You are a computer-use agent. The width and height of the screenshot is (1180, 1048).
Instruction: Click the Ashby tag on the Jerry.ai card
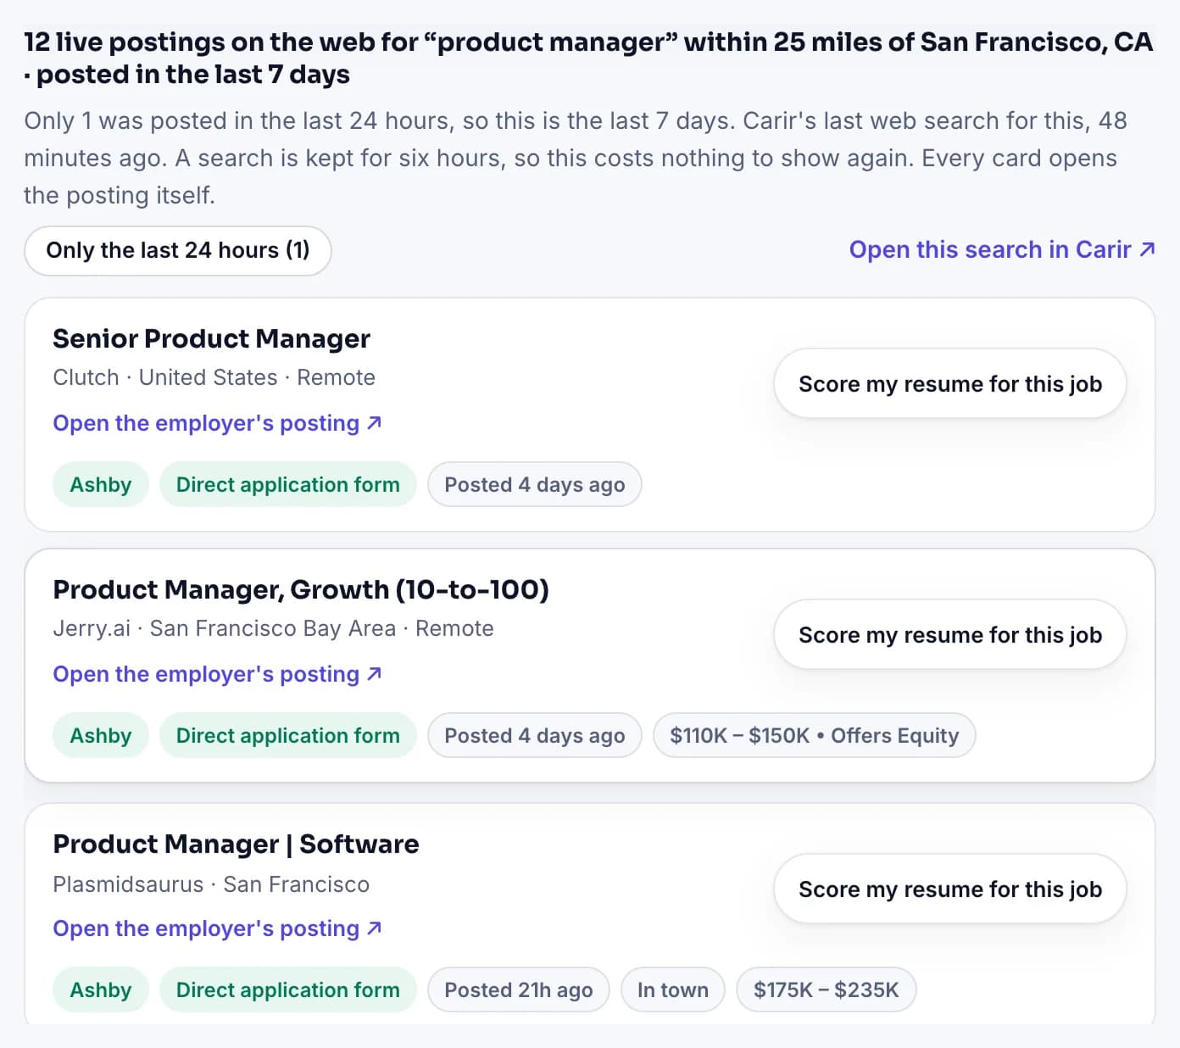[x=101, y=735]
